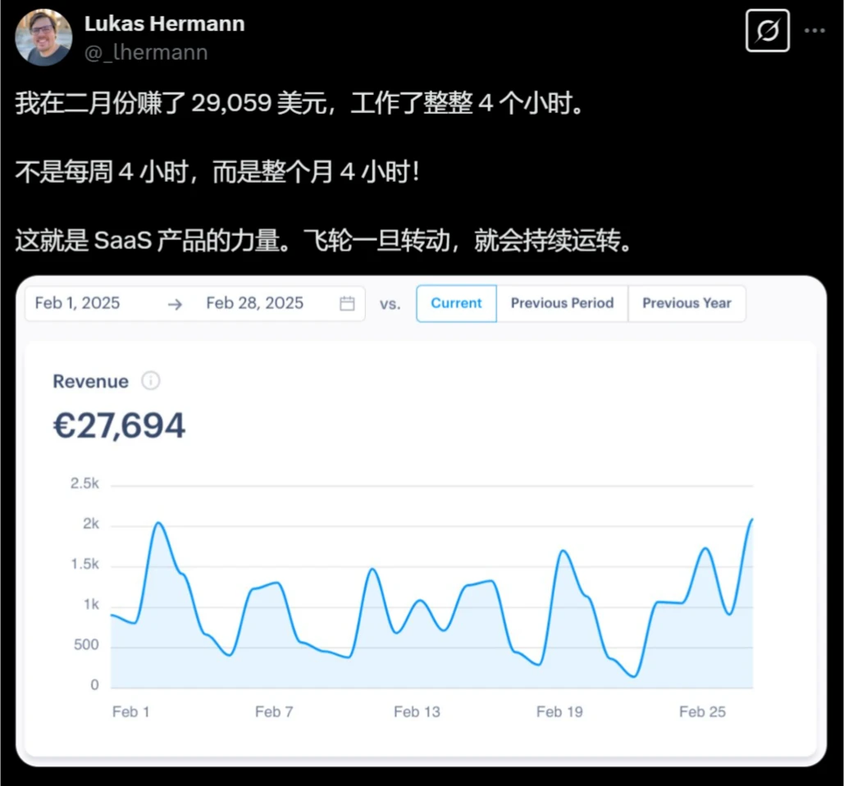This screenshot has width=844, height=786.
Task: Open the Feb 28, 2025 end date picker
Action: point(254,303)
